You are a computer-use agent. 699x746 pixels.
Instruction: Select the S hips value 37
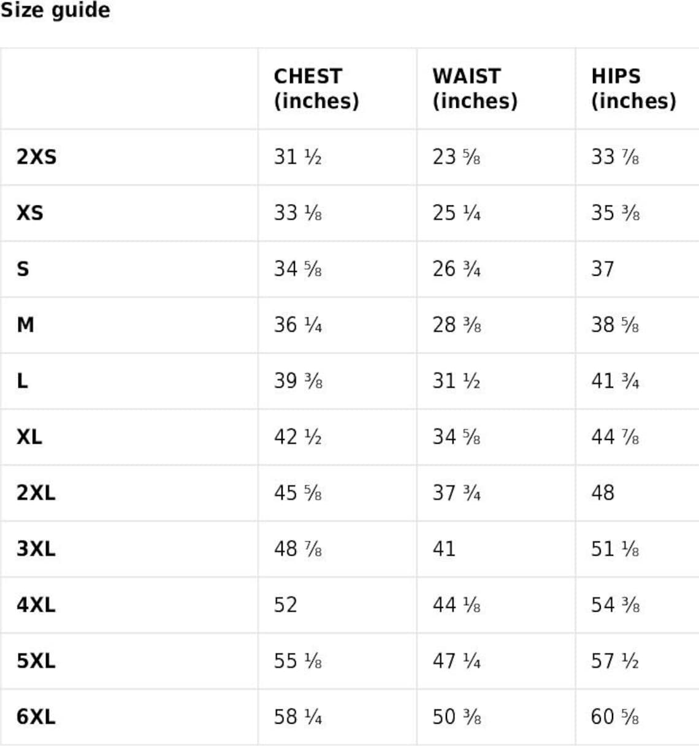tap(603, 268)
